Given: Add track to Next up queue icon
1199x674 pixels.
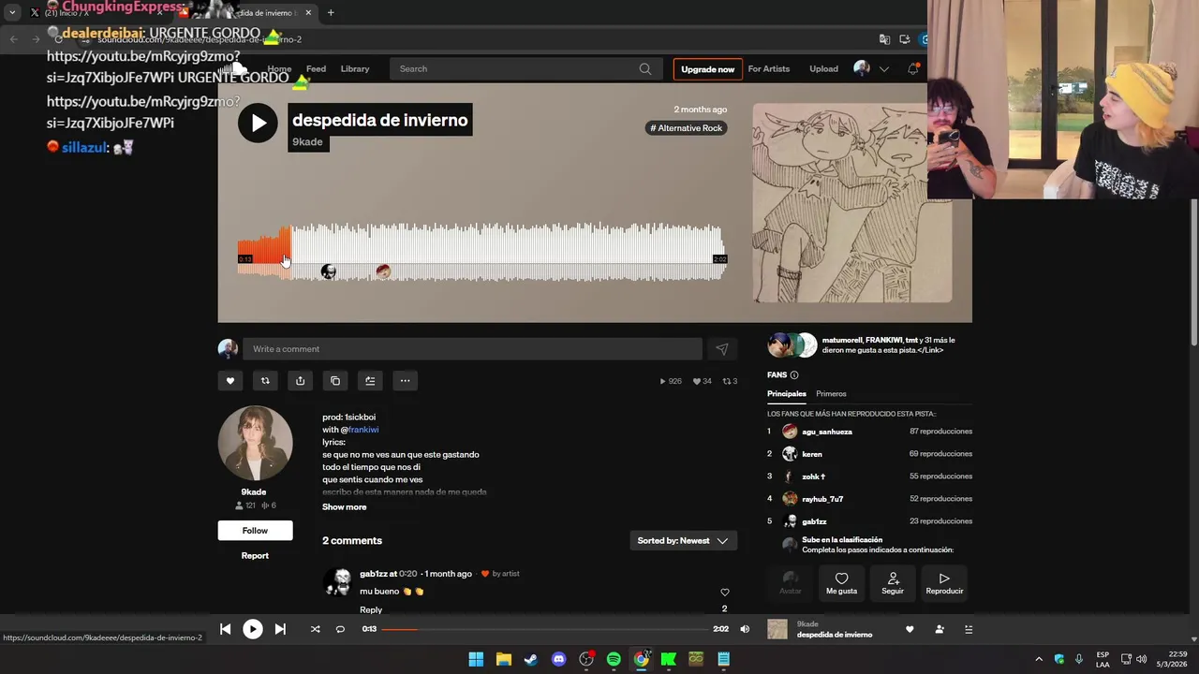Looking at the screenshot, I should click(370, 381).
